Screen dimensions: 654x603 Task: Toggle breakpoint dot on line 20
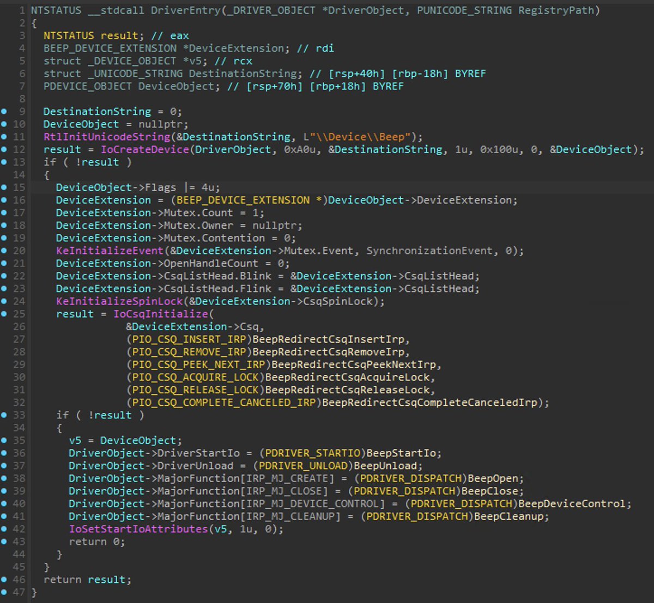(x=4, y=251)
